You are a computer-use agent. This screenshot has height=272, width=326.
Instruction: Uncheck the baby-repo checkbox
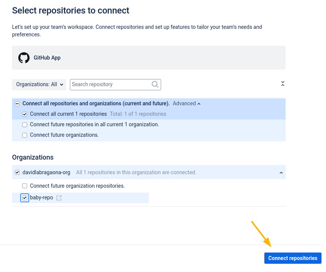25,198
